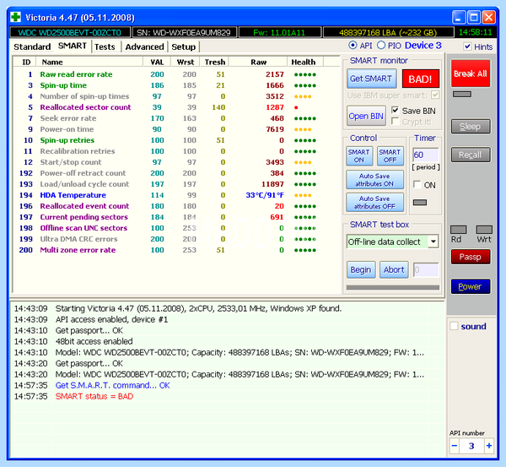Click the Get SMART button
The image size is (506, 467).
pyautogui.click(x=371, y=79)
